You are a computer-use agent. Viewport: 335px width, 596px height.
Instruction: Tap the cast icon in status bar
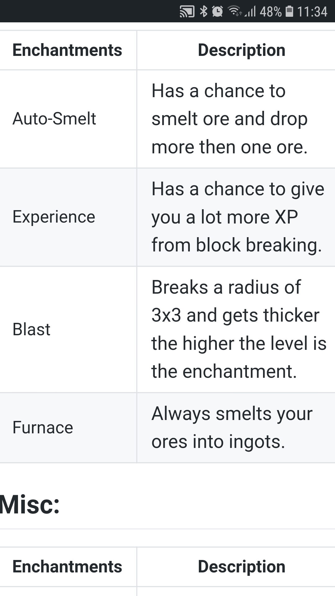coord(187,12)
